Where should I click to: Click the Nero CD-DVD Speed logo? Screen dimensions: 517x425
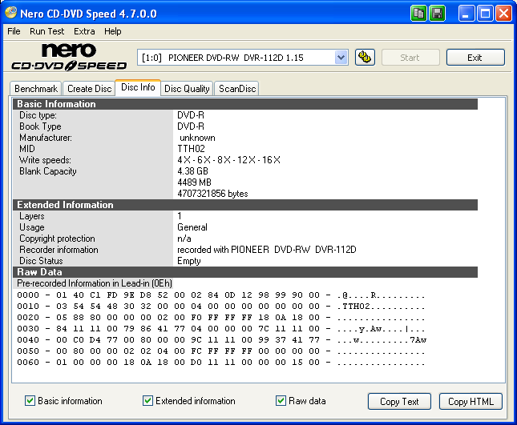(x=68, y=57)
